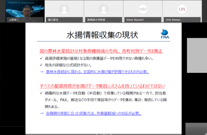Select the 樋口晋也 participant tile
This screenshot has width=207, height=135.
pos(64,11)
